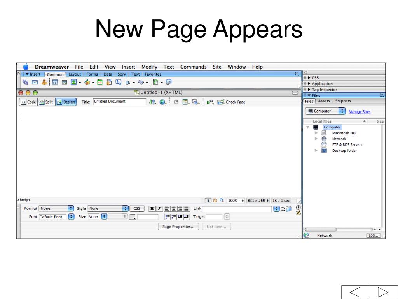Toggle Justify alignment
Screen dimensions: 398x299
(187, 209)
